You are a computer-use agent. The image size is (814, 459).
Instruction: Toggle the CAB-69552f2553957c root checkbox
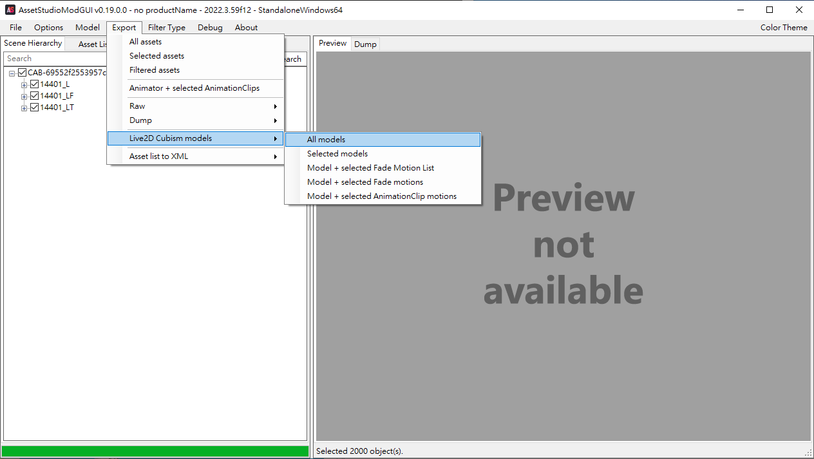pyautogui.click(x=23, y=73)
